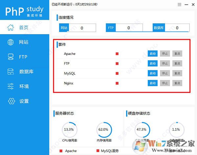197x155 pixels.
Task: Start Nginx with its 启动 button
Action: tap(153, 83)
